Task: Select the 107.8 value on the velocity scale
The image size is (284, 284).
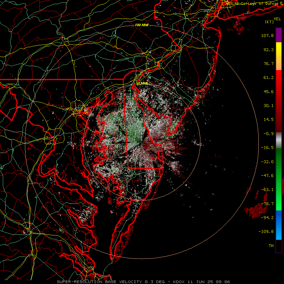Action: point(267,35)
